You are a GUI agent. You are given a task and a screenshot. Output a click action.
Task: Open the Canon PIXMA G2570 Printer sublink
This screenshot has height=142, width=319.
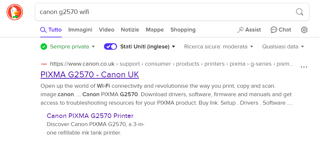(90, 116)
